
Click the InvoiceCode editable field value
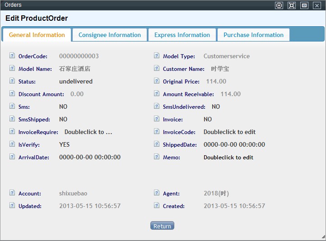pos(229,132)
